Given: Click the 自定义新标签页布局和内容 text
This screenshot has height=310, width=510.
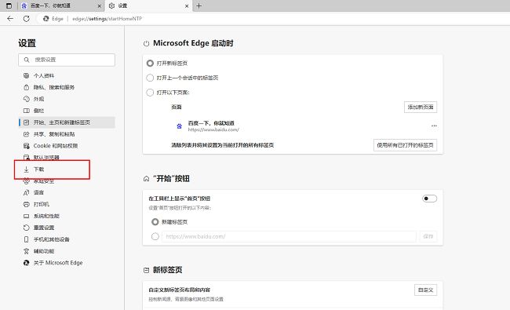Looking at the screenshot, I should [179, 290].
